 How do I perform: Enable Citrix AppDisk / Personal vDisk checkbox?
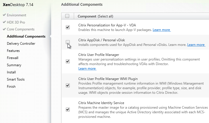pyautogui.click(x=68, y=42)
